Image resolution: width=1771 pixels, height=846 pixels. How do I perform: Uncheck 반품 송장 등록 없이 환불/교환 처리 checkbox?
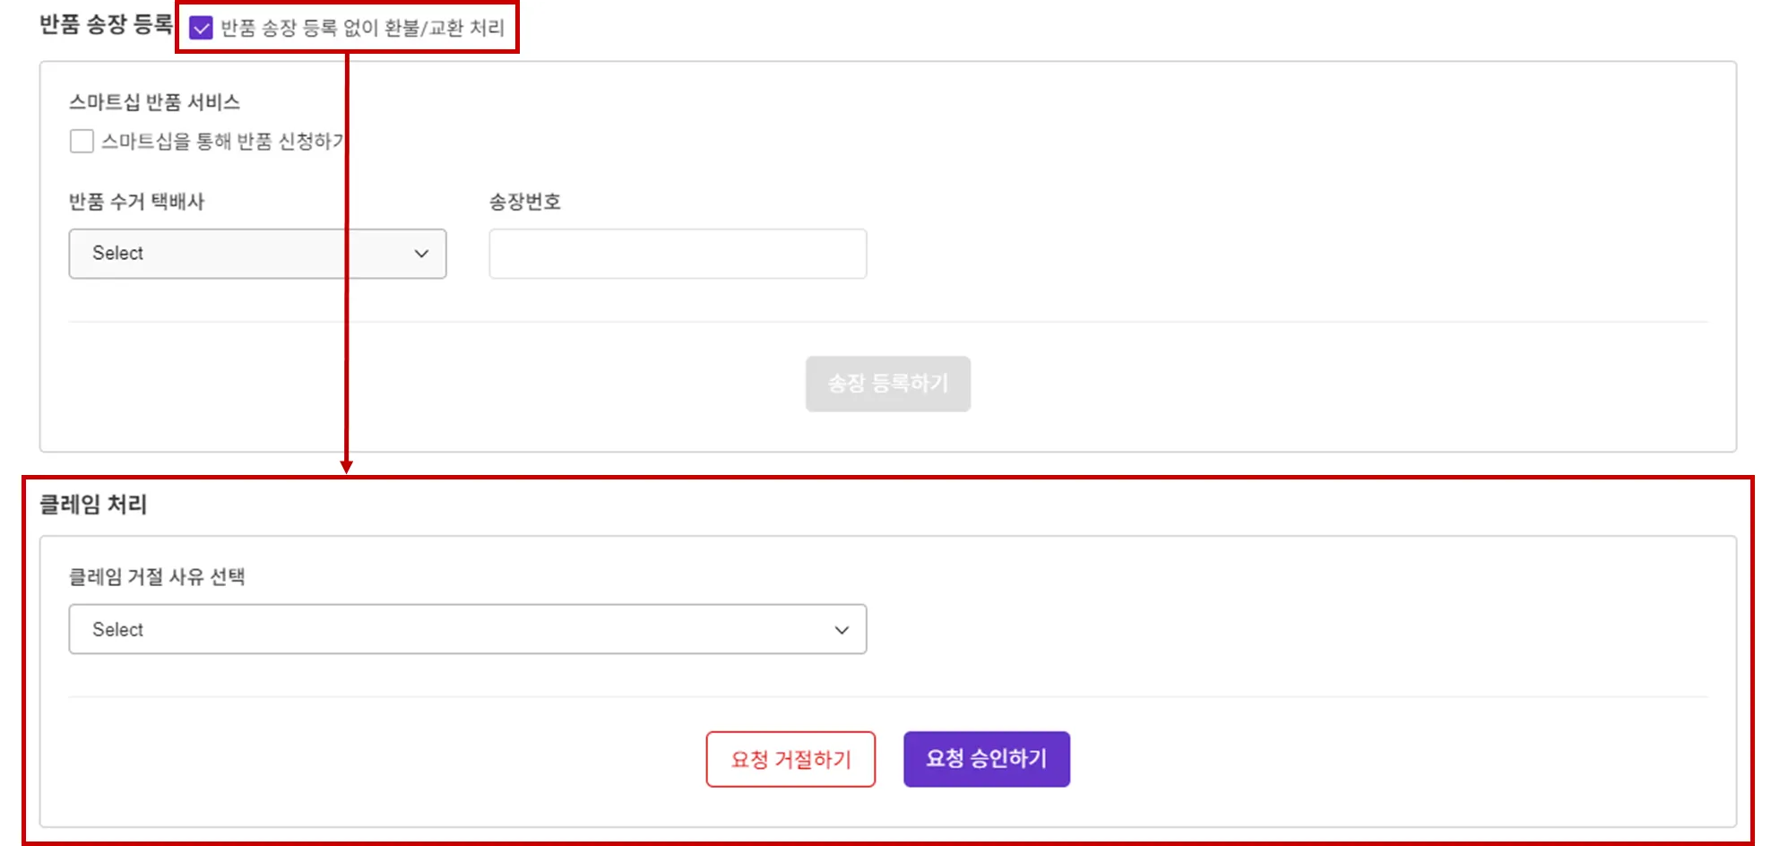coord(201,29)
